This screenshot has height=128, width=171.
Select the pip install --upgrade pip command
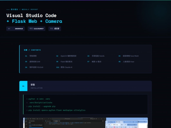tap(42, 106)
